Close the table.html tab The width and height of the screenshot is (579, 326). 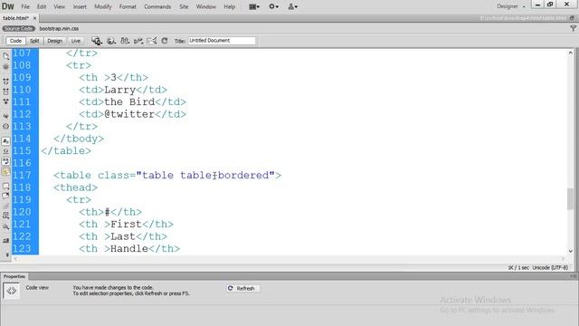tap(34, 18)
